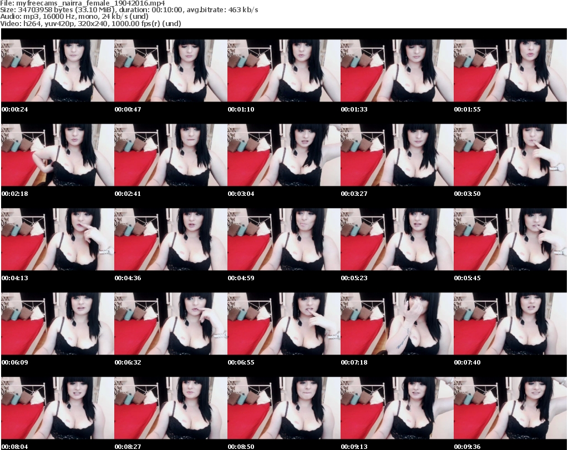Click the 00:01:55 timestamp label
The image size is (568, 450).
pos(467,109)
